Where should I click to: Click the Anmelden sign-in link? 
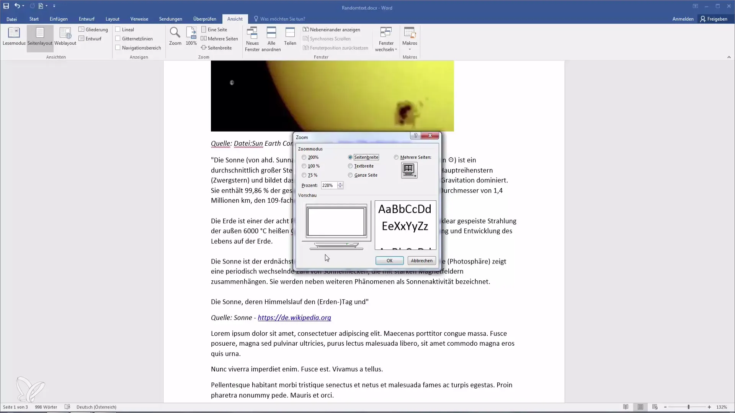point(683,19)
